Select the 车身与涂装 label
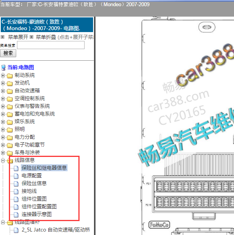The height and width of the screenshot is (235, 234). 27,152
